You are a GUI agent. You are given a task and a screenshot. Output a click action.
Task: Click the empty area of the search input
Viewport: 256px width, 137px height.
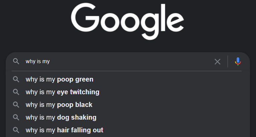click(131, 61)
